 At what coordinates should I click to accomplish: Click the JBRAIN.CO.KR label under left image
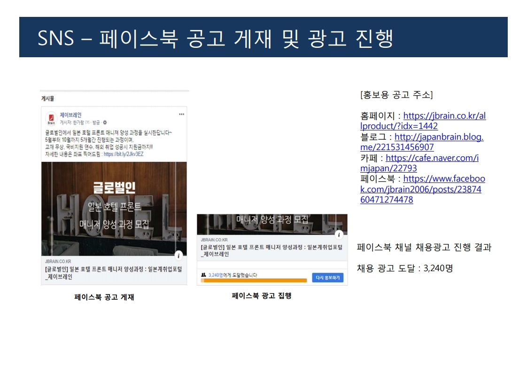(x=58, y=261)
